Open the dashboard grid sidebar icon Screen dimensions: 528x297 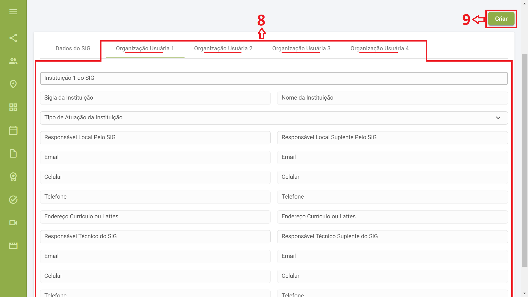coord(13,107)
